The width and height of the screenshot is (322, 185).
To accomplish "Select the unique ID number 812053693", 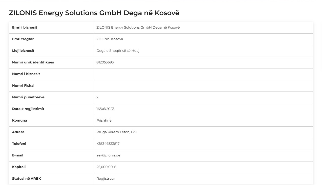I will coord(105,62).
